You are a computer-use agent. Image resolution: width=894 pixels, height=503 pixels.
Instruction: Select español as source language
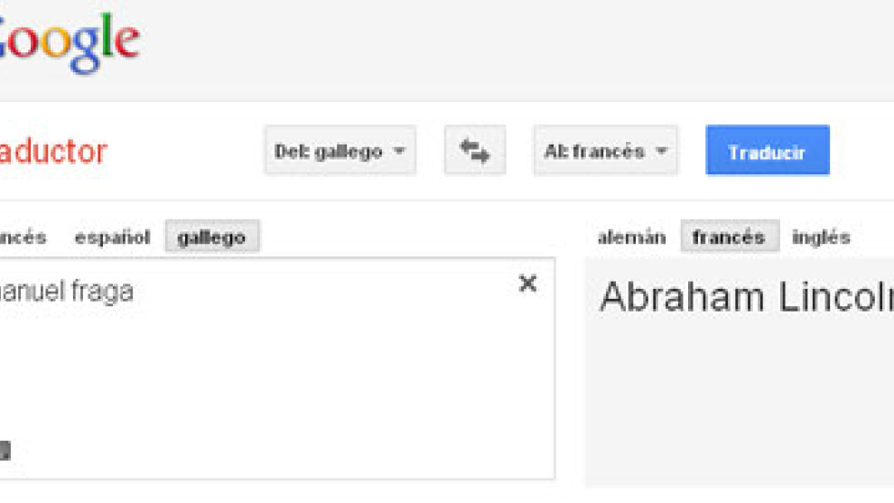[112, 238]
